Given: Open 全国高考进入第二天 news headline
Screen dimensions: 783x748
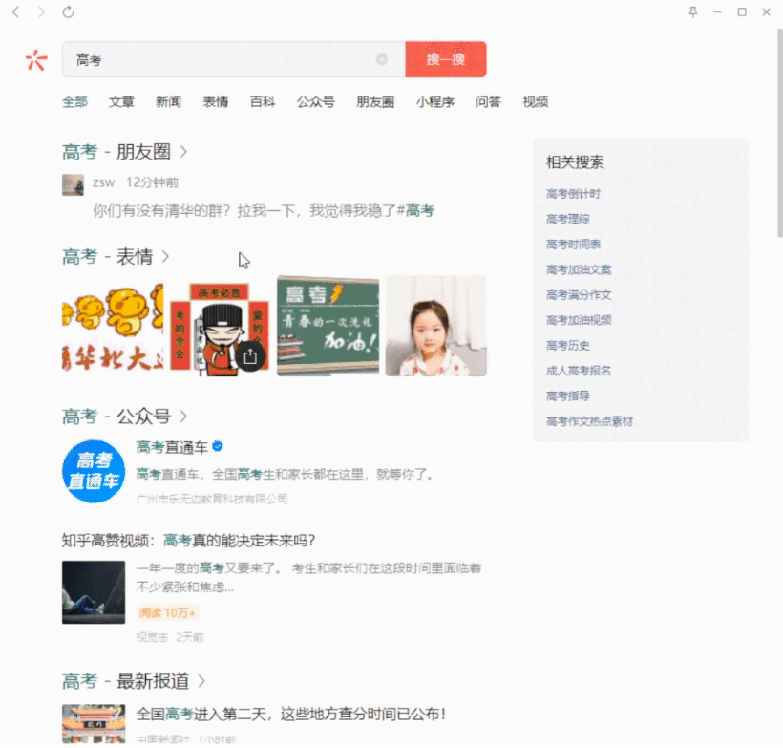Looking at the screenshot, I should (290, 714).
